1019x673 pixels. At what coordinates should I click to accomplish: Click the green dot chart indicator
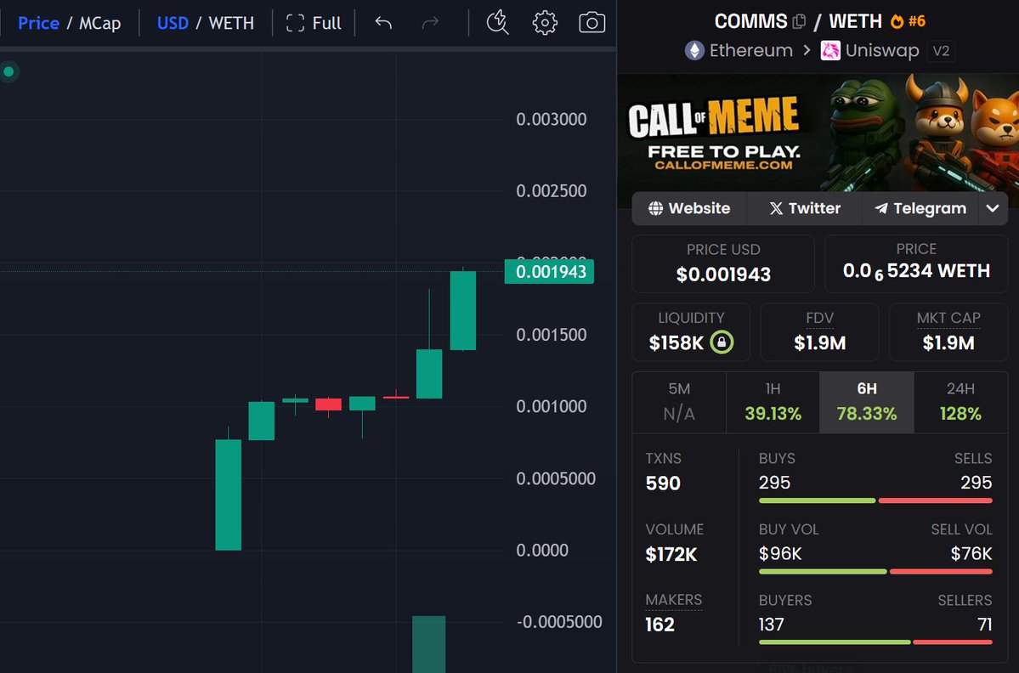tap(8, 71)
